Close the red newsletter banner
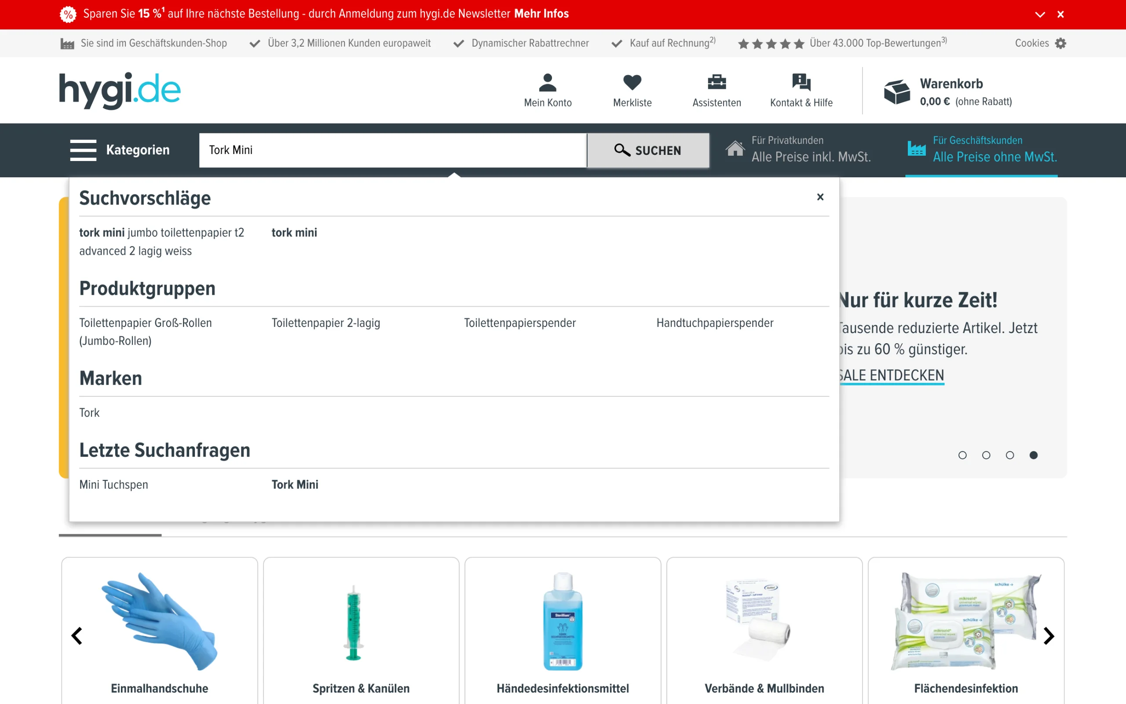 (1060, 15)
